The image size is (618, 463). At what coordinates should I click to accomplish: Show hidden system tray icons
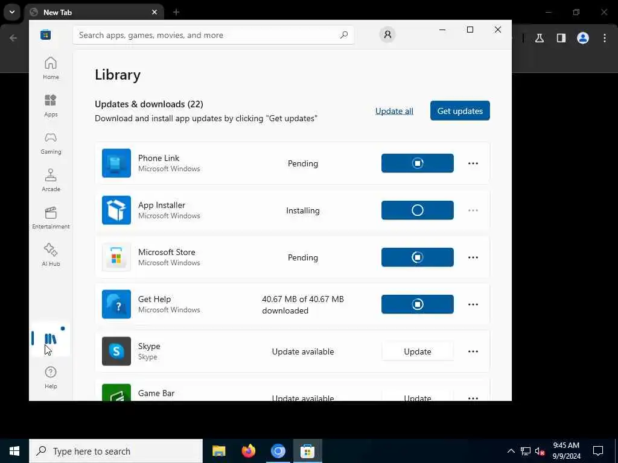click(x=511, y=451)
